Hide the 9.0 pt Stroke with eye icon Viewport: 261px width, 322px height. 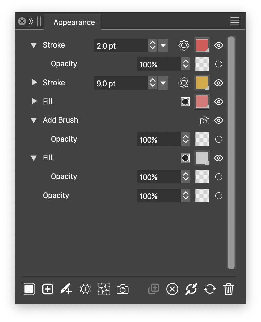point(219,83)
